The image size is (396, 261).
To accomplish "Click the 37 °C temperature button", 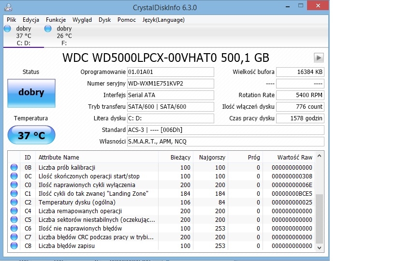I will click(x=31, y=135).
